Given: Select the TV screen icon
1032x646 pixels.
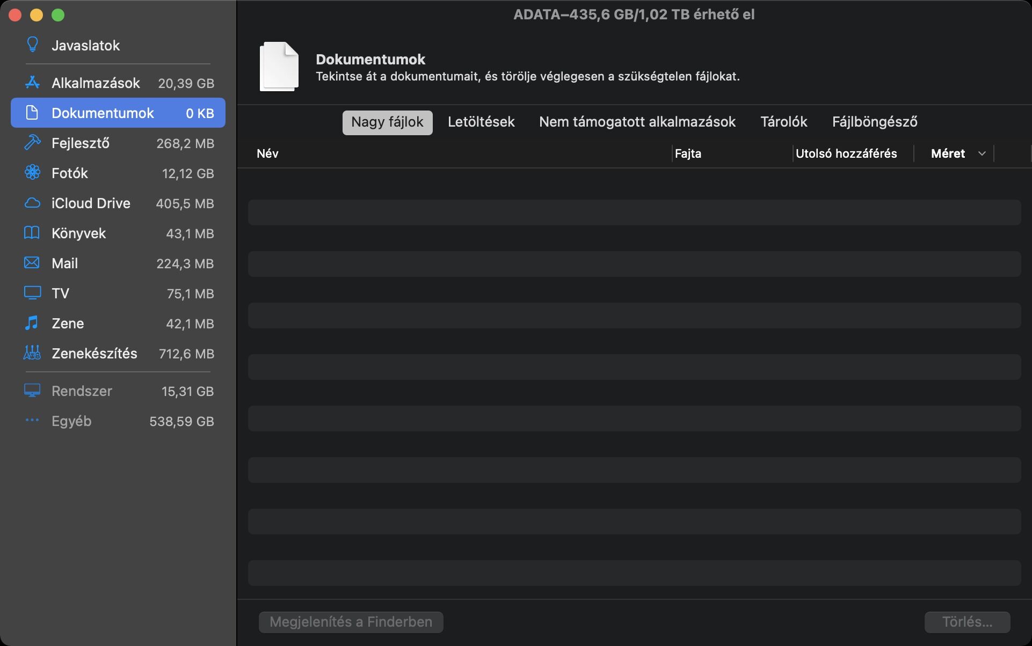Looking at the screenshot, I should [x=32, y=293].
